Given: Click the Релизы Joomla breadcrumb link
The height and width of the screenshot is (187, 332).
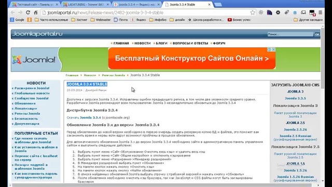Looking at the screenshot, I should click(113, 75).
